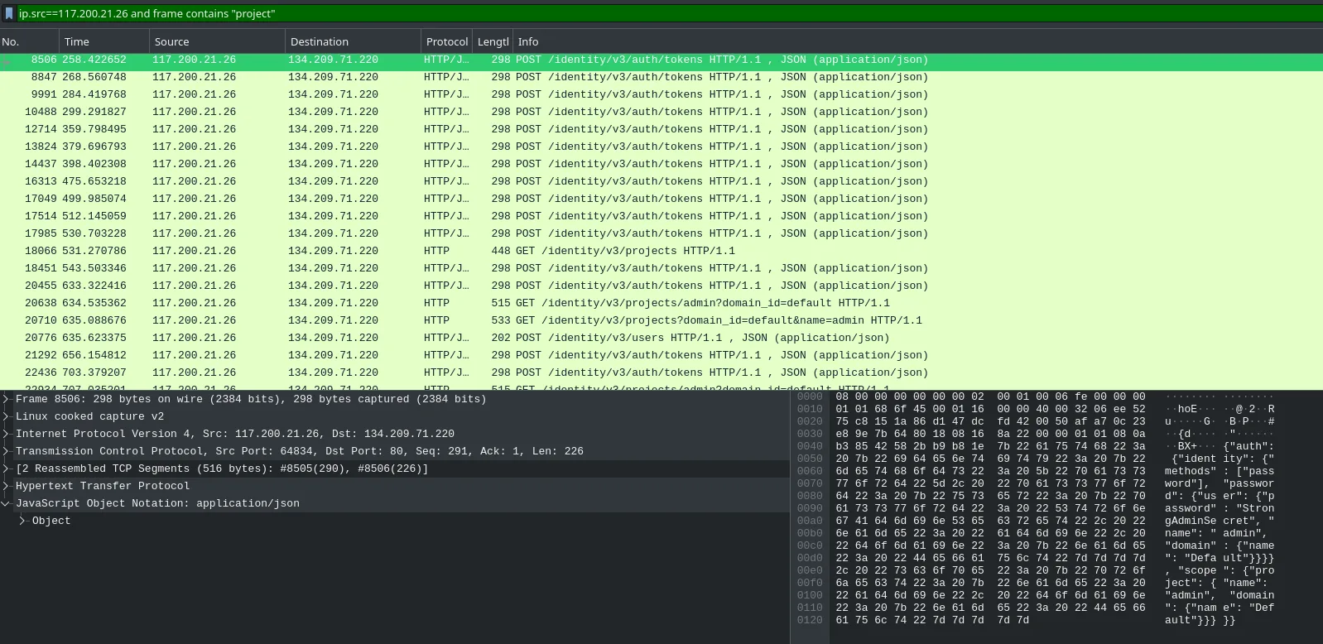
Task: Click hex offset 00a0 row in bytes pane
Action: [x=810, y=521]
